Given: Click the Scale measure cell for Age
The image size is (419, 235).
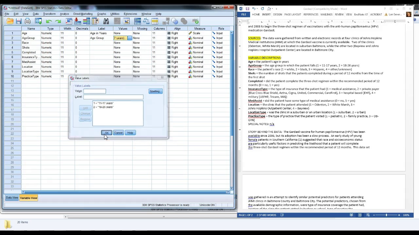Looking at the screenshot, I should (x=199, y=33).
